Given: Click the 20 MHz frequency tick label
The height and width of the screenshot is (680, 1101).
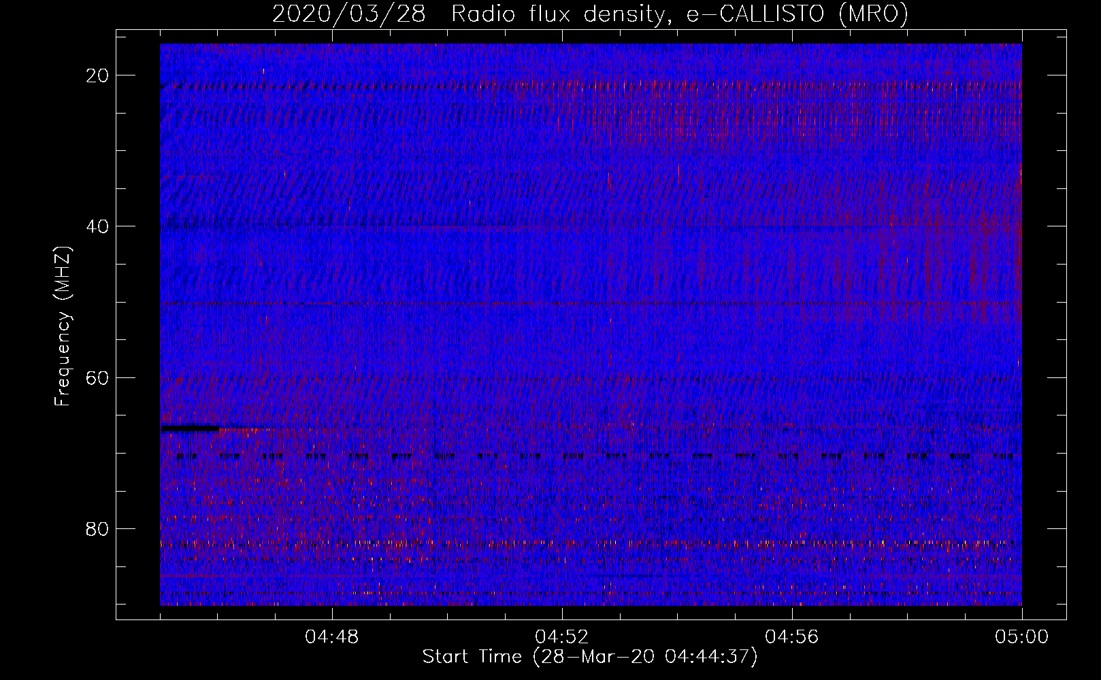Looking at the screenshot, I should (x=98, y=75).
